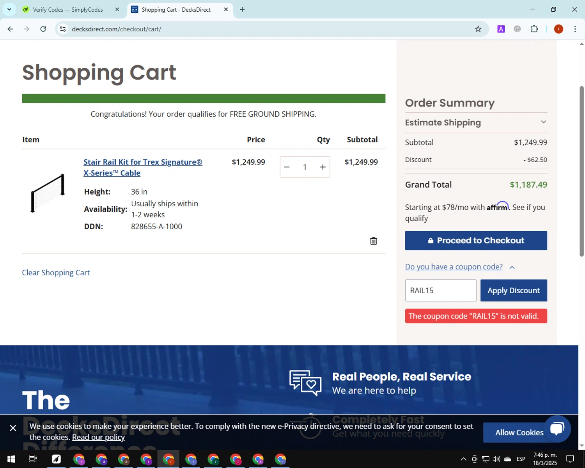Open Task View on the taskbar
585x468 pixels.
(33, 459)
